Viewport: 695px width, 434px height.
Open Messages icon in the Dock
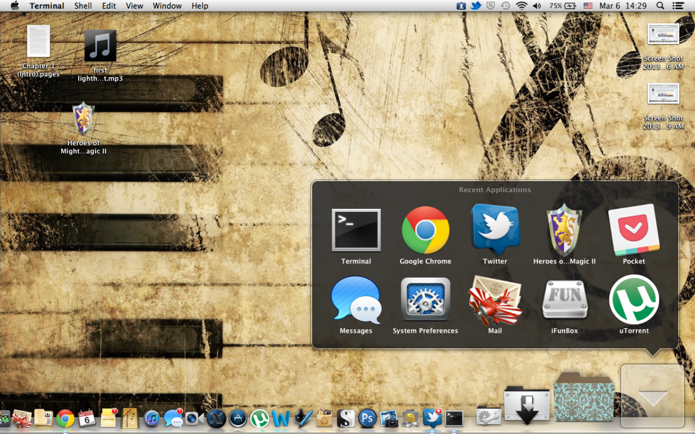(x=174, y=418)
